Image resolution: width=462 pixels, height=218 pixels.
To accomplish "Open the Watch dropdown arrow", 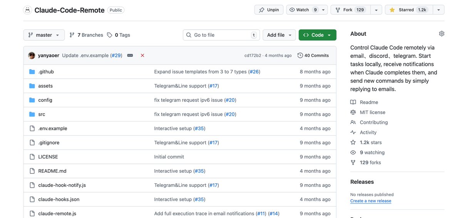I will (324, 10).
